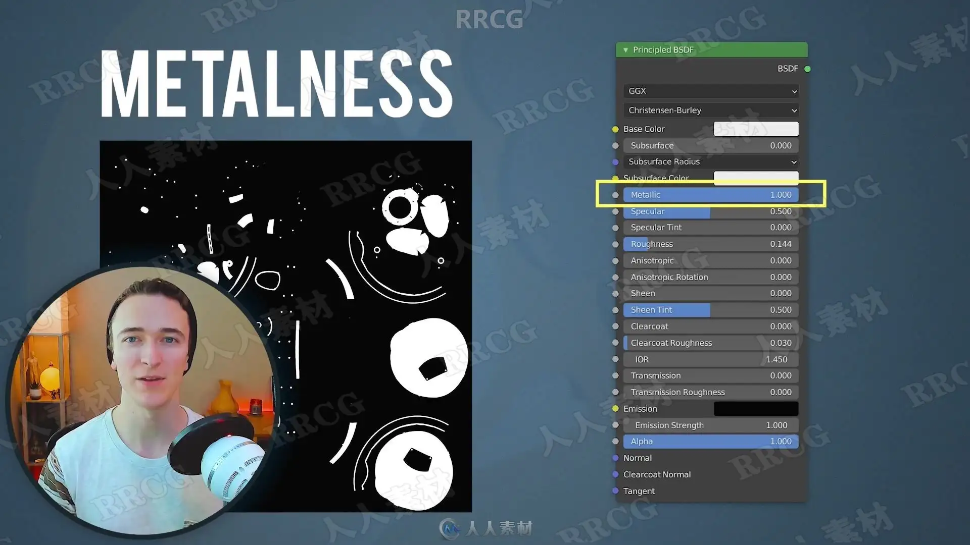Image resolution: width=970 pixels, height=545 pixels.
Task: Click the Tangent input label
Action: coord(639,491)
